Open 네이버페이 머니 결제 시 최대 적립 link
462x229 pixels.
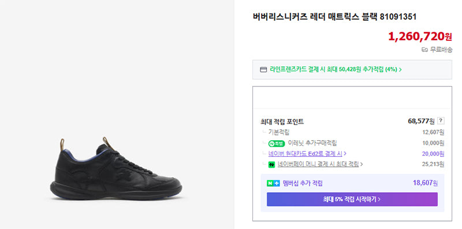tap(318, 164)
